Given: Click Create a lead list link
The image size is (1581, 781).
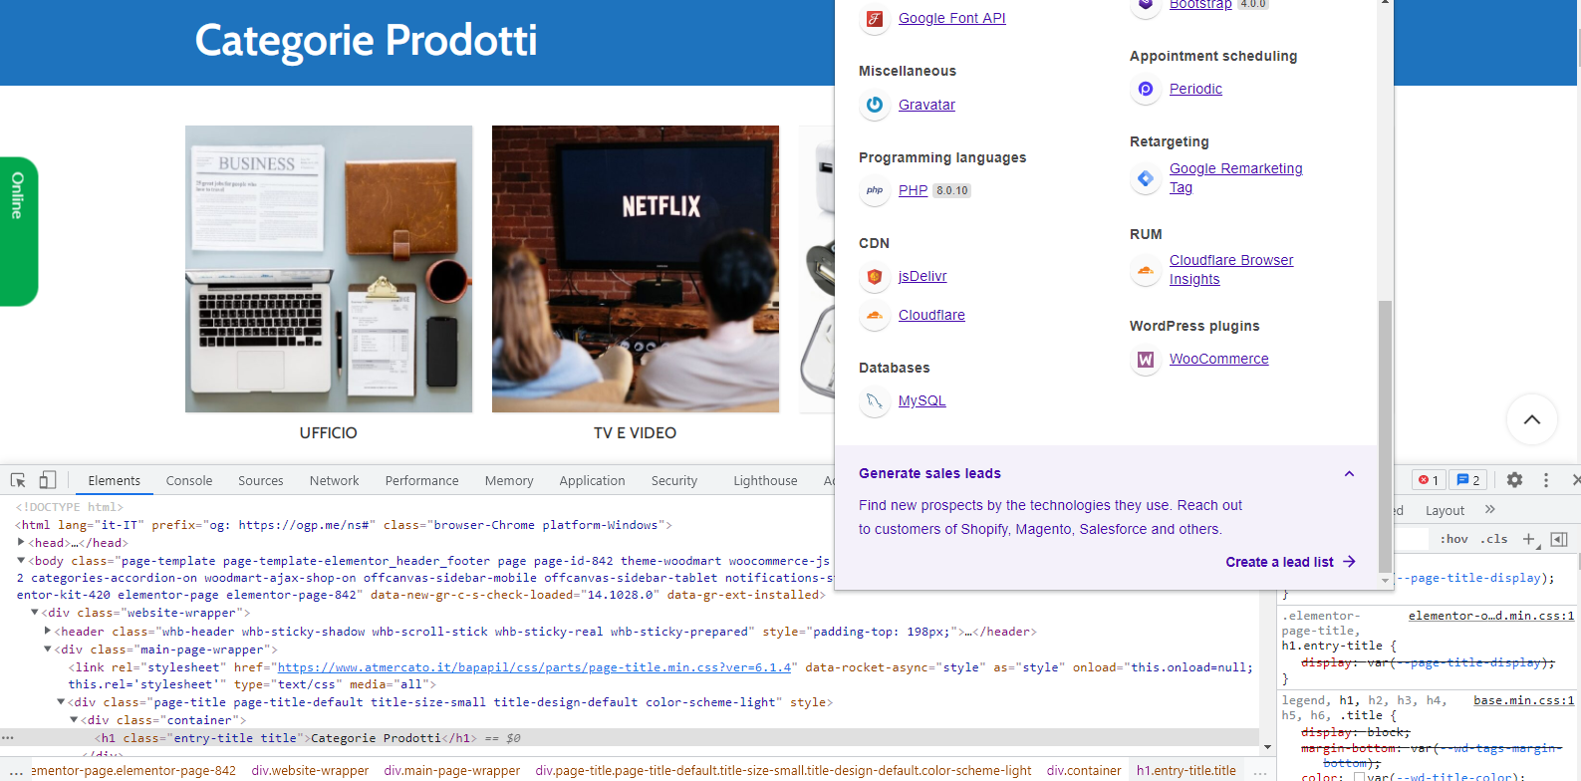Looking at the screenshot, I should (x=1279, y=562).
